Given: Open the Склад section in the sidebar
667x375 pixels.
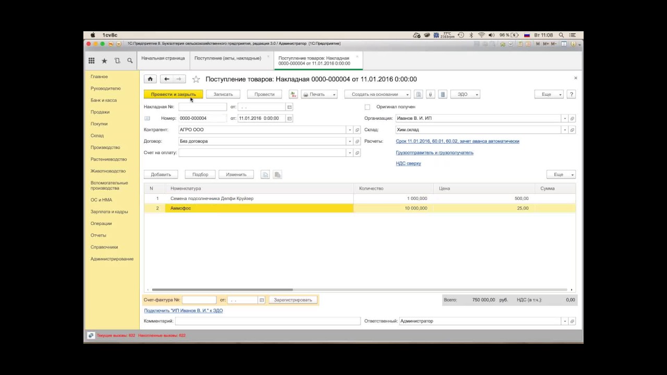Looking at the screenshot, I should point(97,135).
